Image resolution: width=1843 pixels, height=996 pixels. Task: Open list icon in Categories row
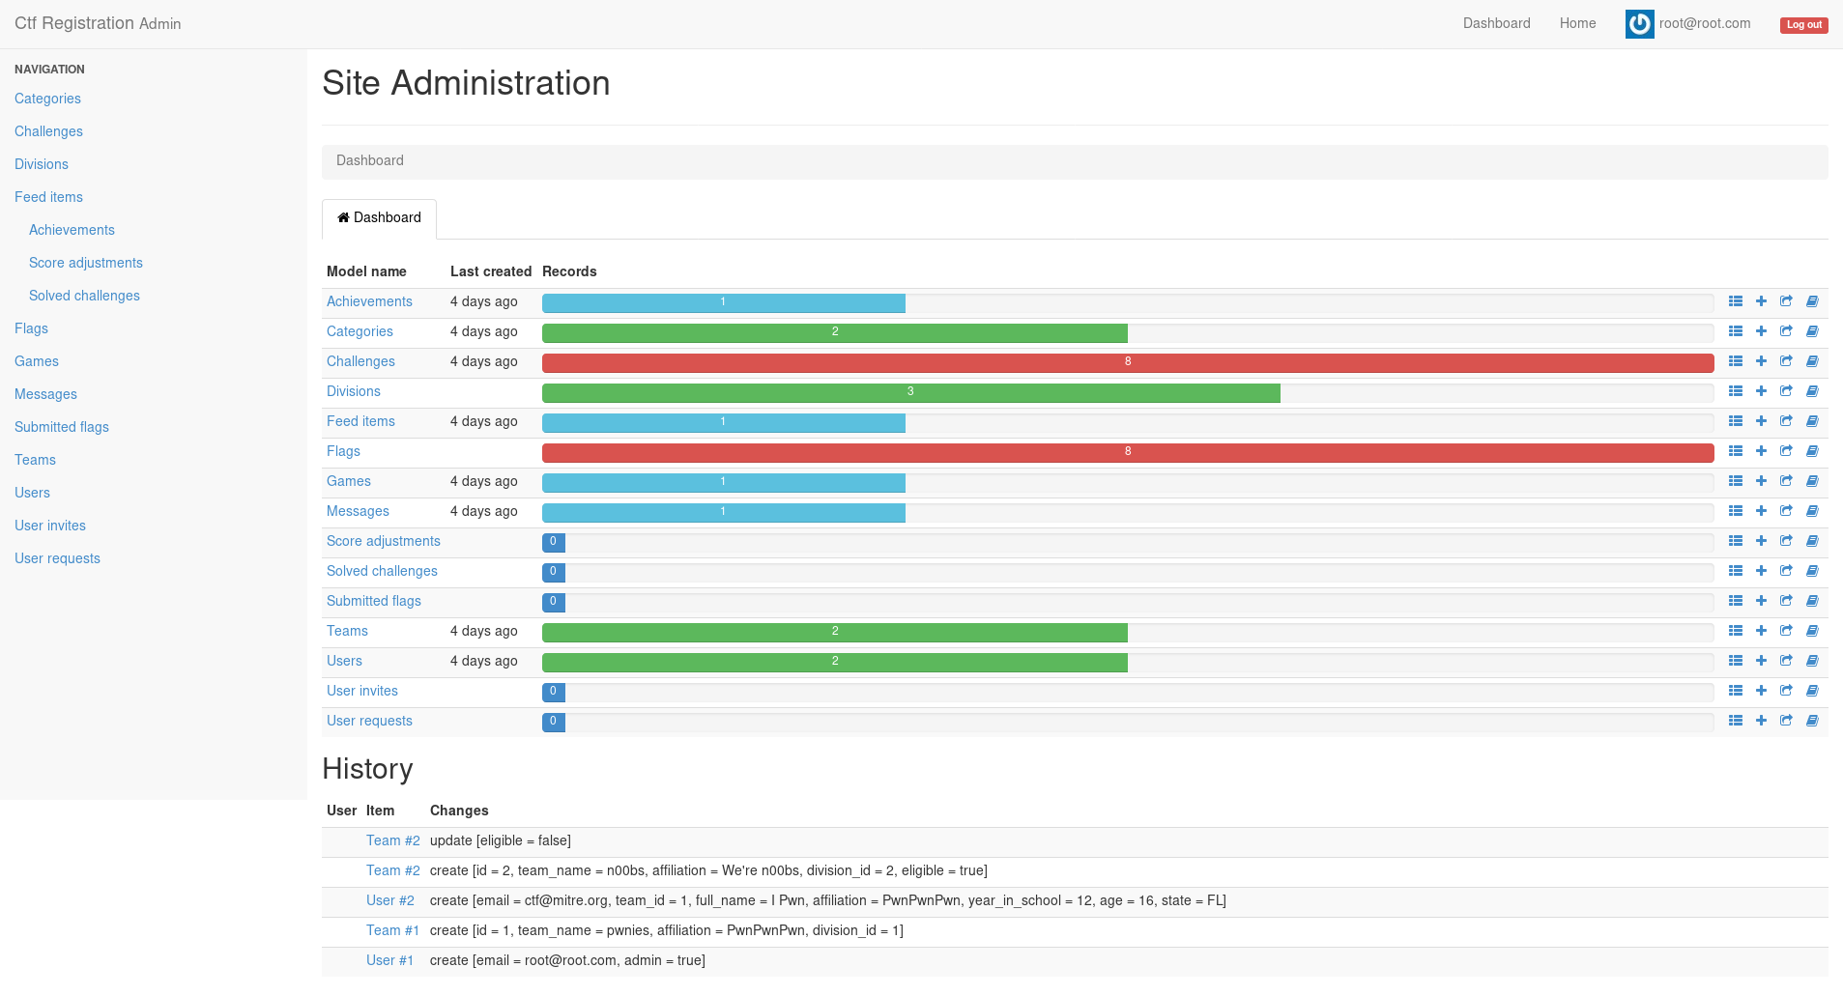pyautogui.click(x=1736, y=331)
